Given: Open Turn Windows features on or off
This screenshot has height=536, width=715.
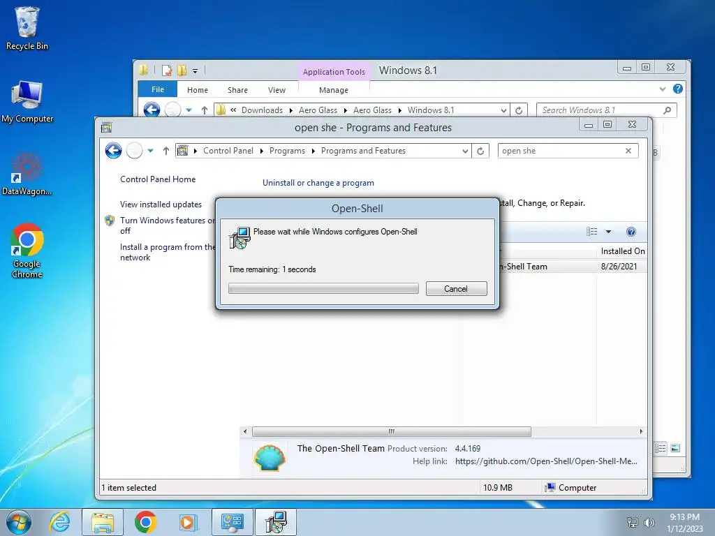Looking at the screenshot, I should pyautogui.click(x=168, y=225).
